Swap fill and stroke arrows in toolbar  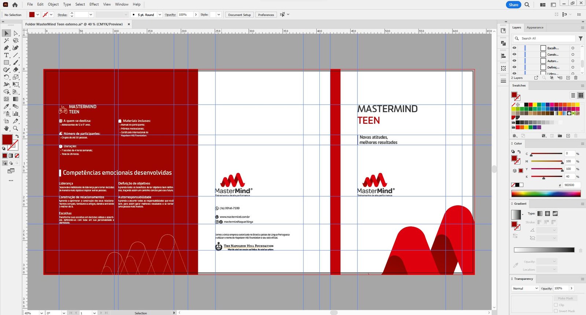coord(17,136)
